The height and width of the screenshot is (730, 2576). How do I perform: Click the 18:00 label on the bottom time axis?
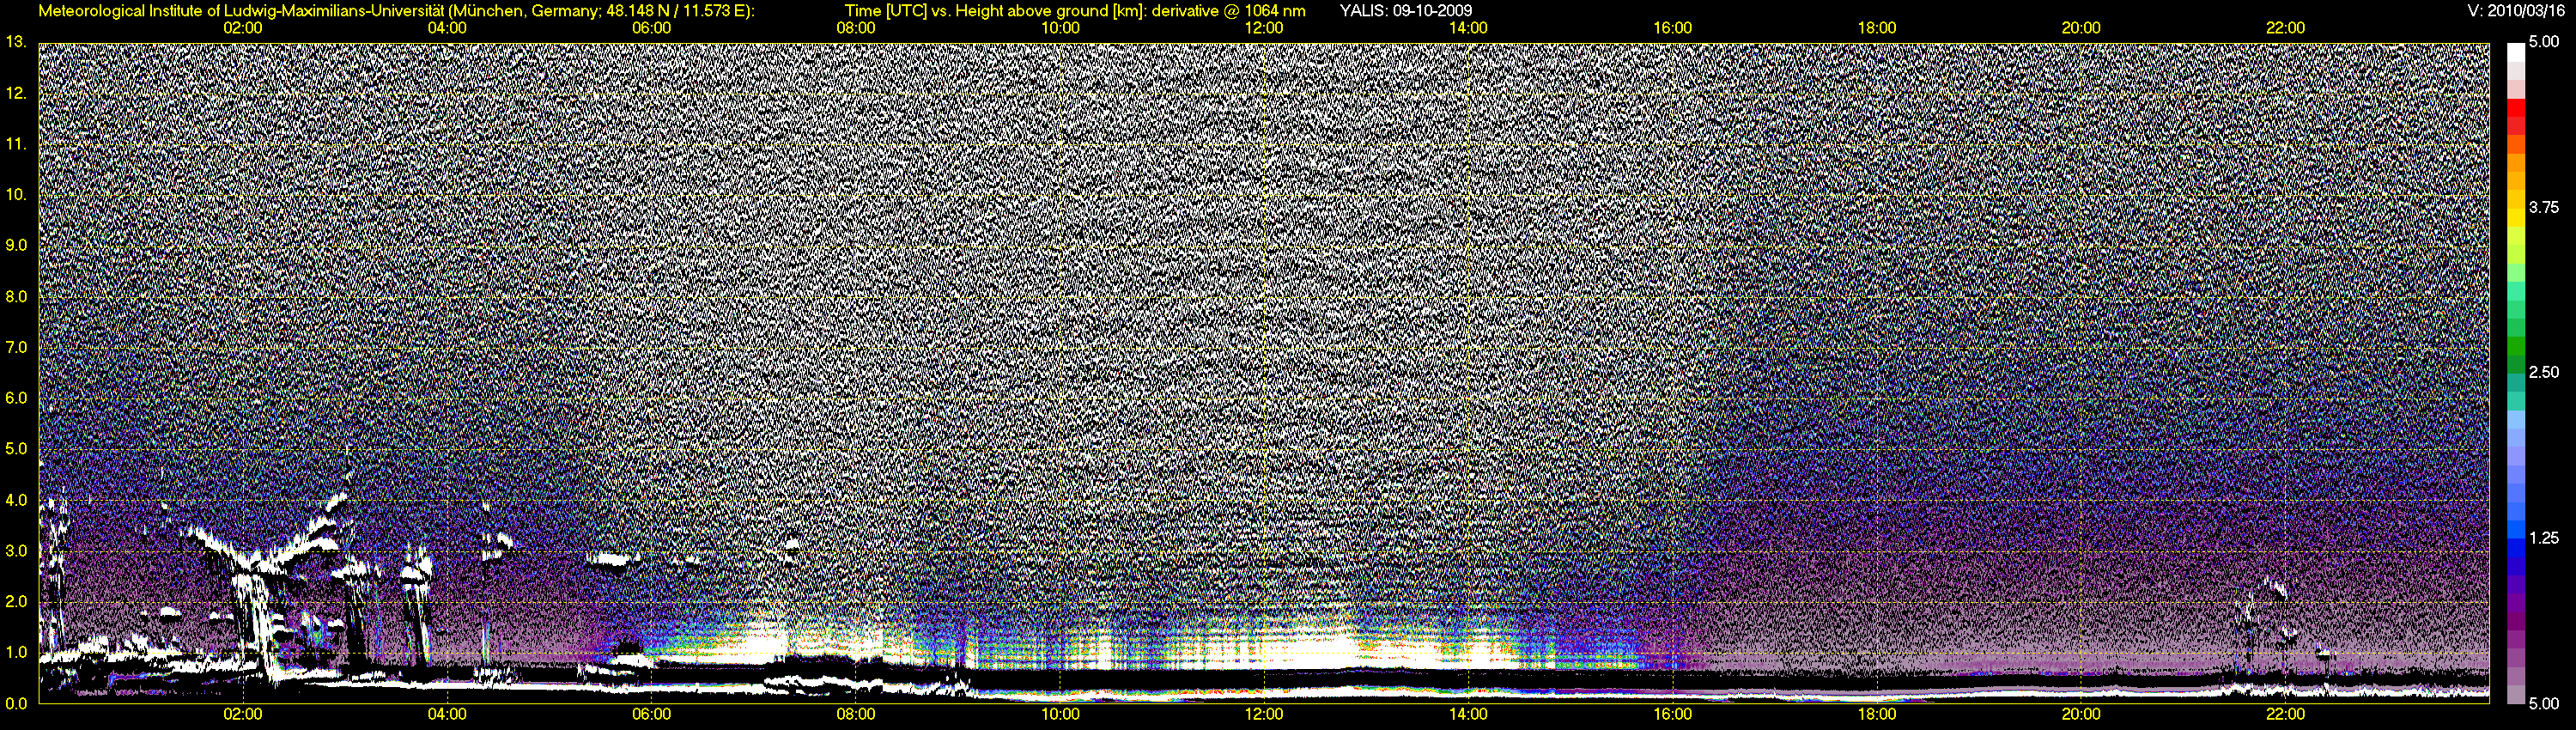tap(1877, 714)
